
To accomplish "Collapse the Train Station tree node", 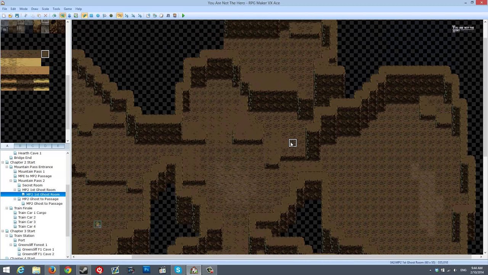I will pos(7,236).
